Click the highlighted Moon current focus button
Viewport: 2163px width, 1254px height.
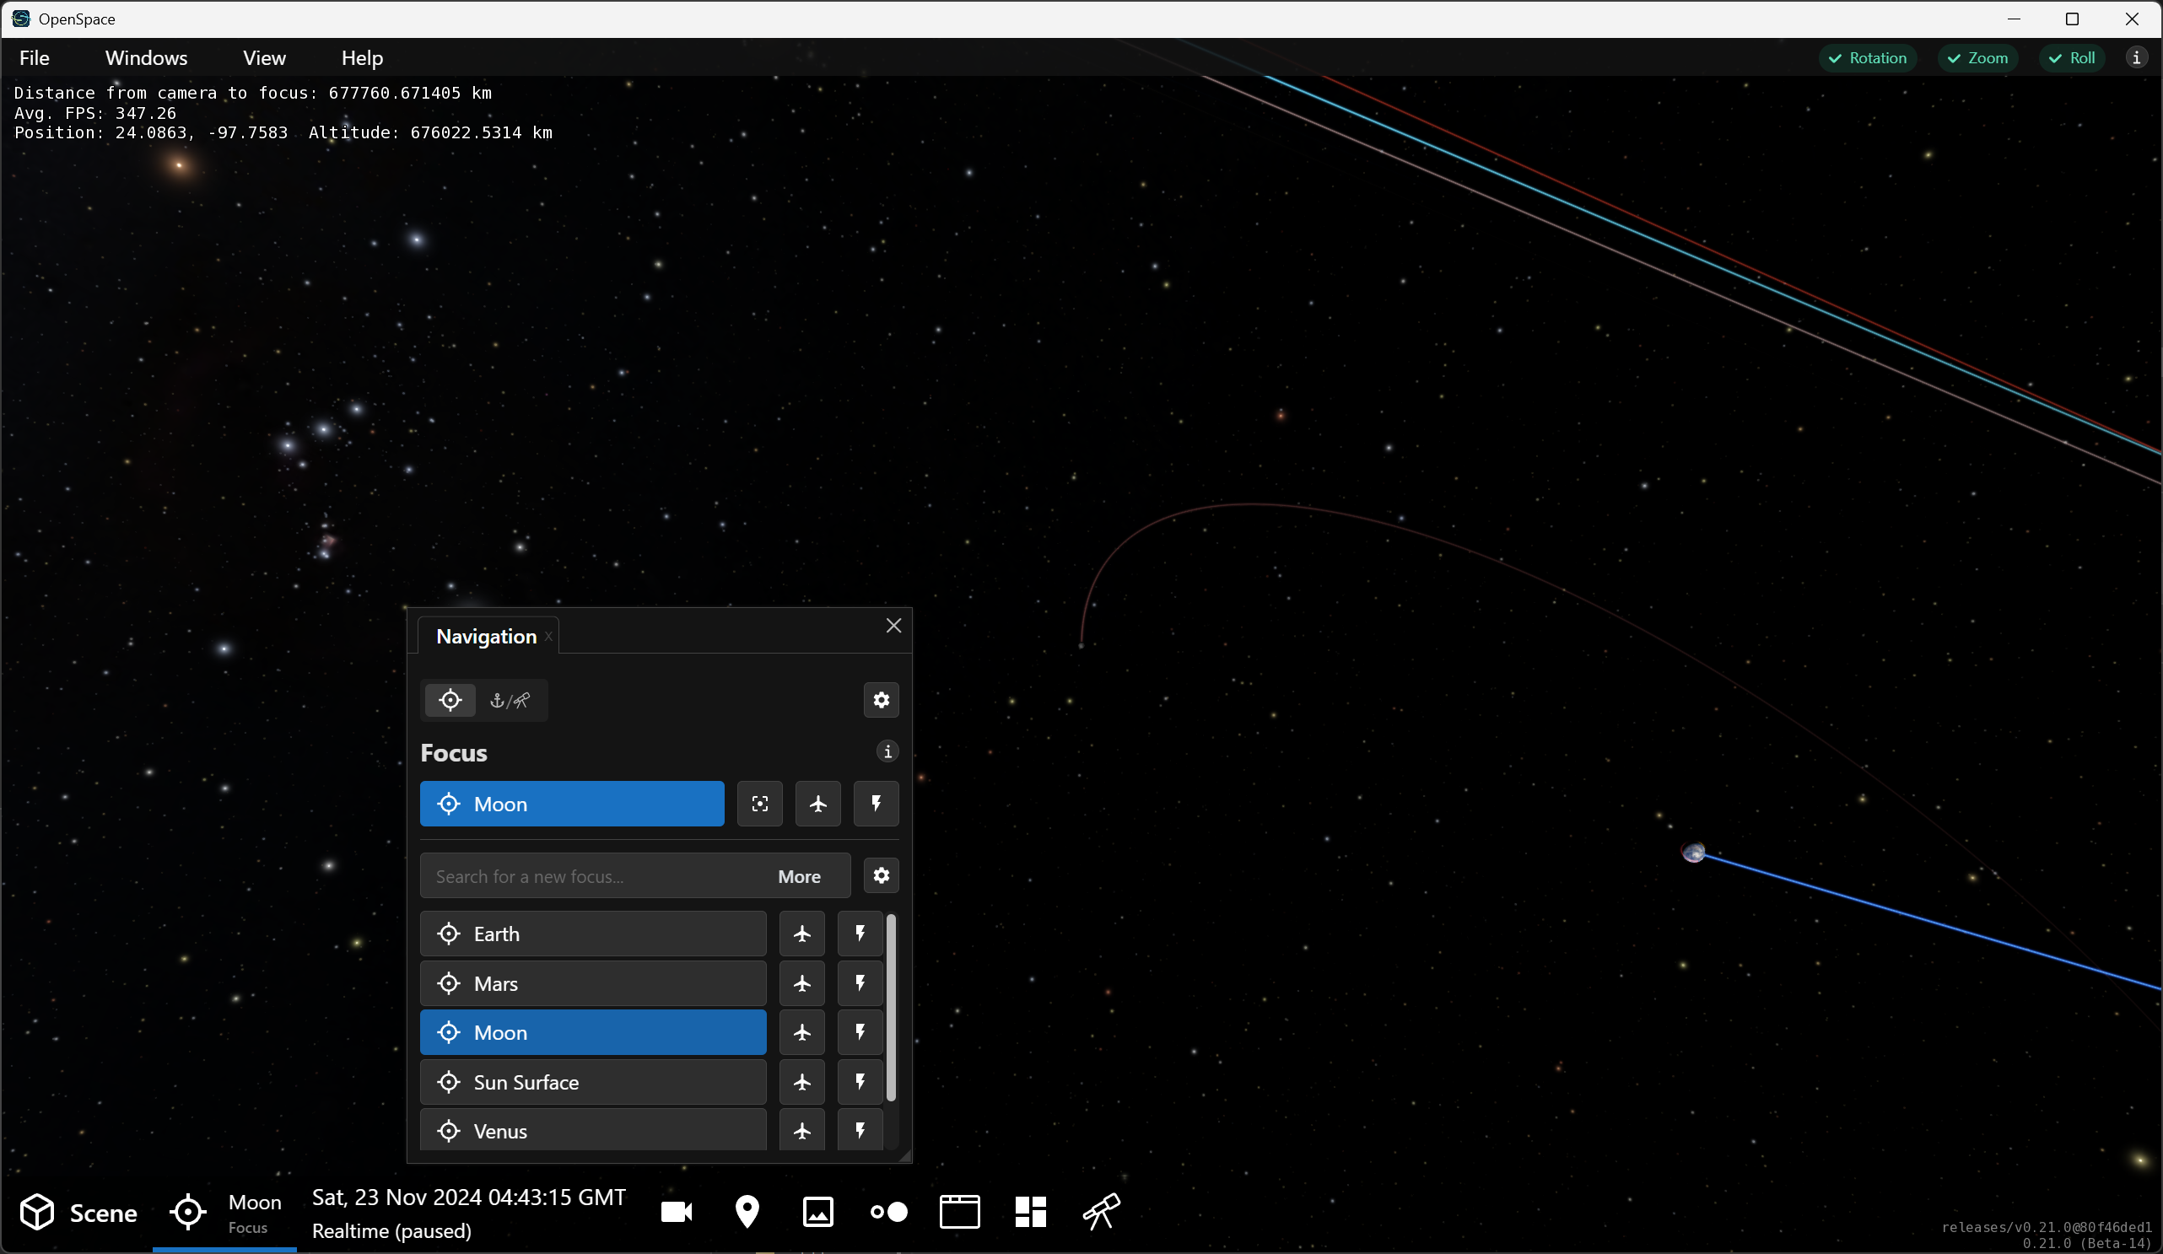pyautogui.click(x=572, y=804)
